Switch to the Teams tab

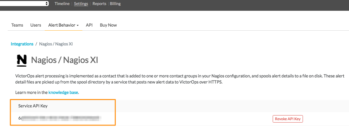pos(17,25)
